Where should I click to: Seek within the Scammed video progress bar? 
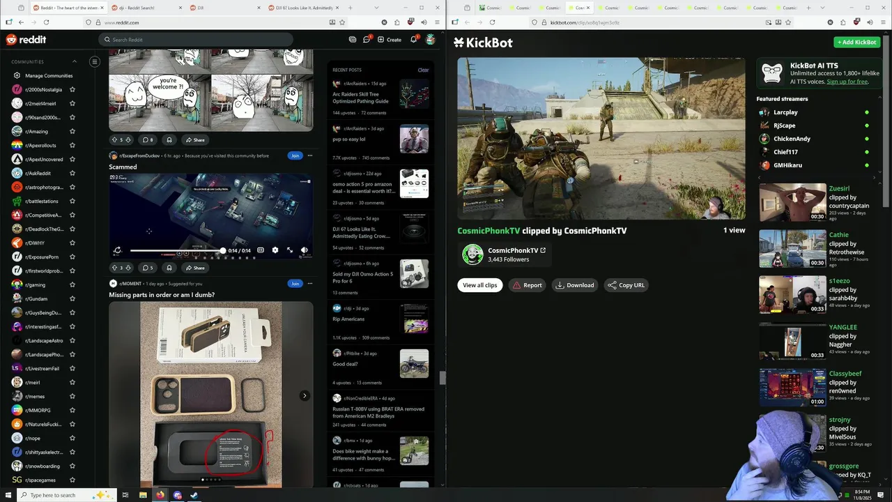click(x=176, y=250)
